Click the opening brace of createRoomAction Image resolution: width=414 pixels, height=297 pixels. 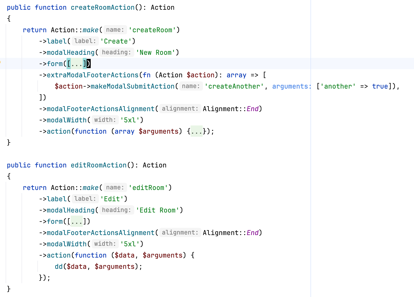9,19
